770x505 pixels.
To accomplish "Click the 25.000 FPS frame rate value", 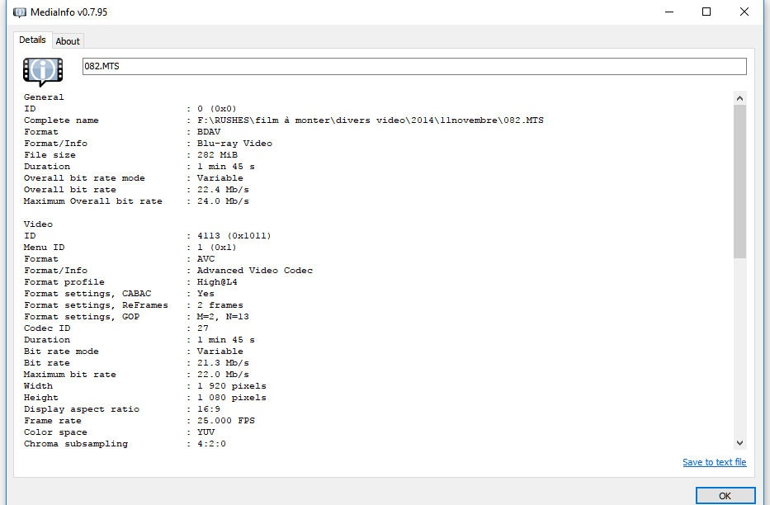I will [x=226, y=421].
